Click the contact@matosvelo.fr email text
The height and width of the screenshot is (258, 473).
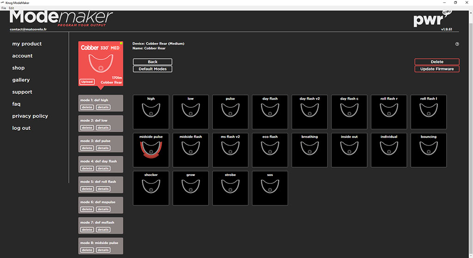(x=28, y=29)
